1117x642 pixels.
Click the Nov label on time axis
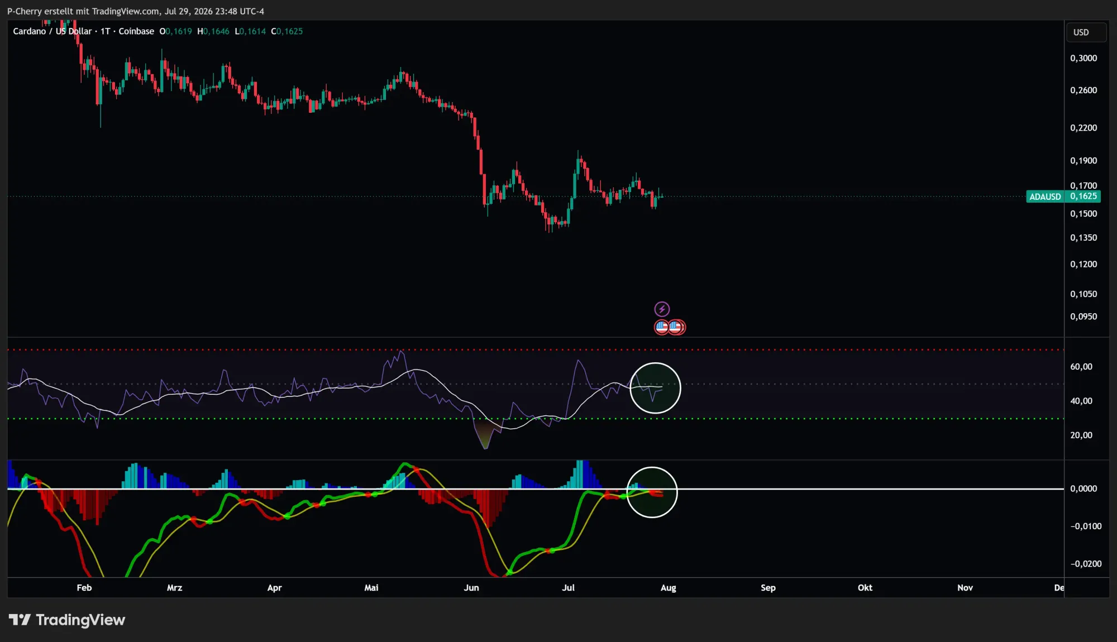coord(965,588)
